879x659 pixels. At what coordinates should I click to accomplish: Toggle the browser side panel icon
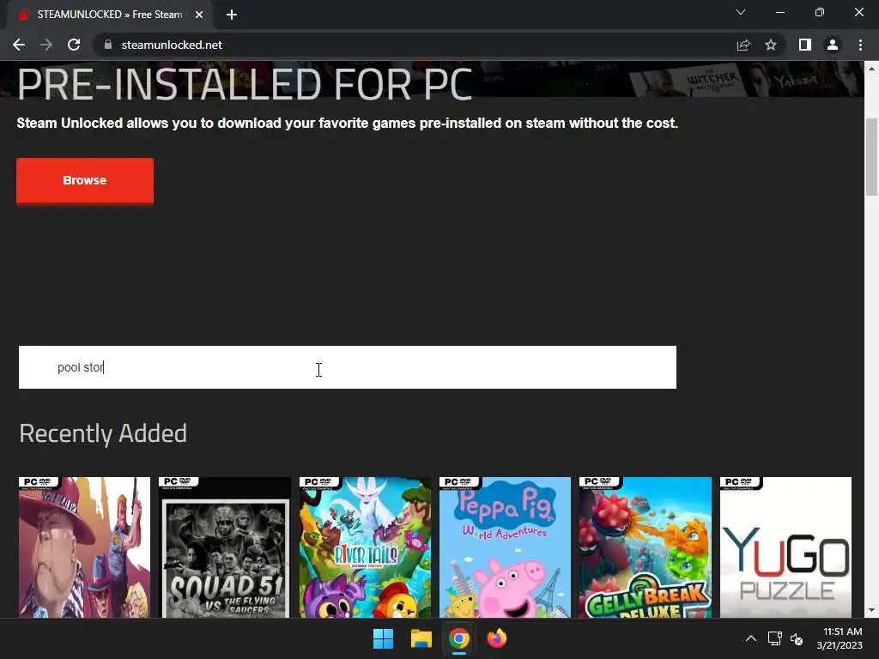point(805,45)
